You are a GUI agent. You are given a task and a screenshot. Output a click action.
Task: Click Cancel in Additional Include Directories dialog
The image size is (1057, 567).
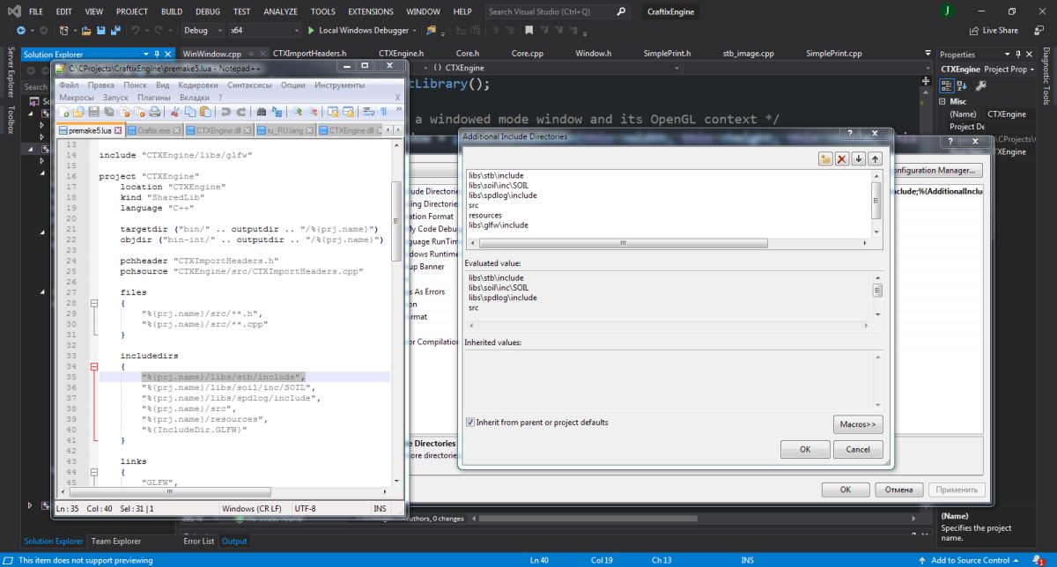[858, 449]
